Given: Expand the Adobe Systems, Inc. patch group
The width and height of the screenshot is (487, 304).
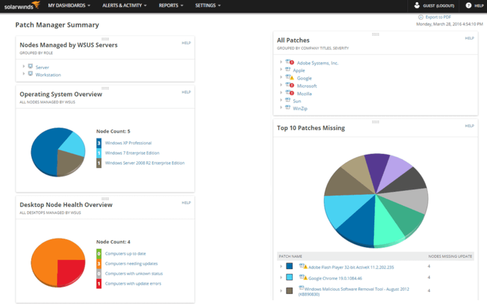Looking at the screenshot, I should (x=281, y=62).
